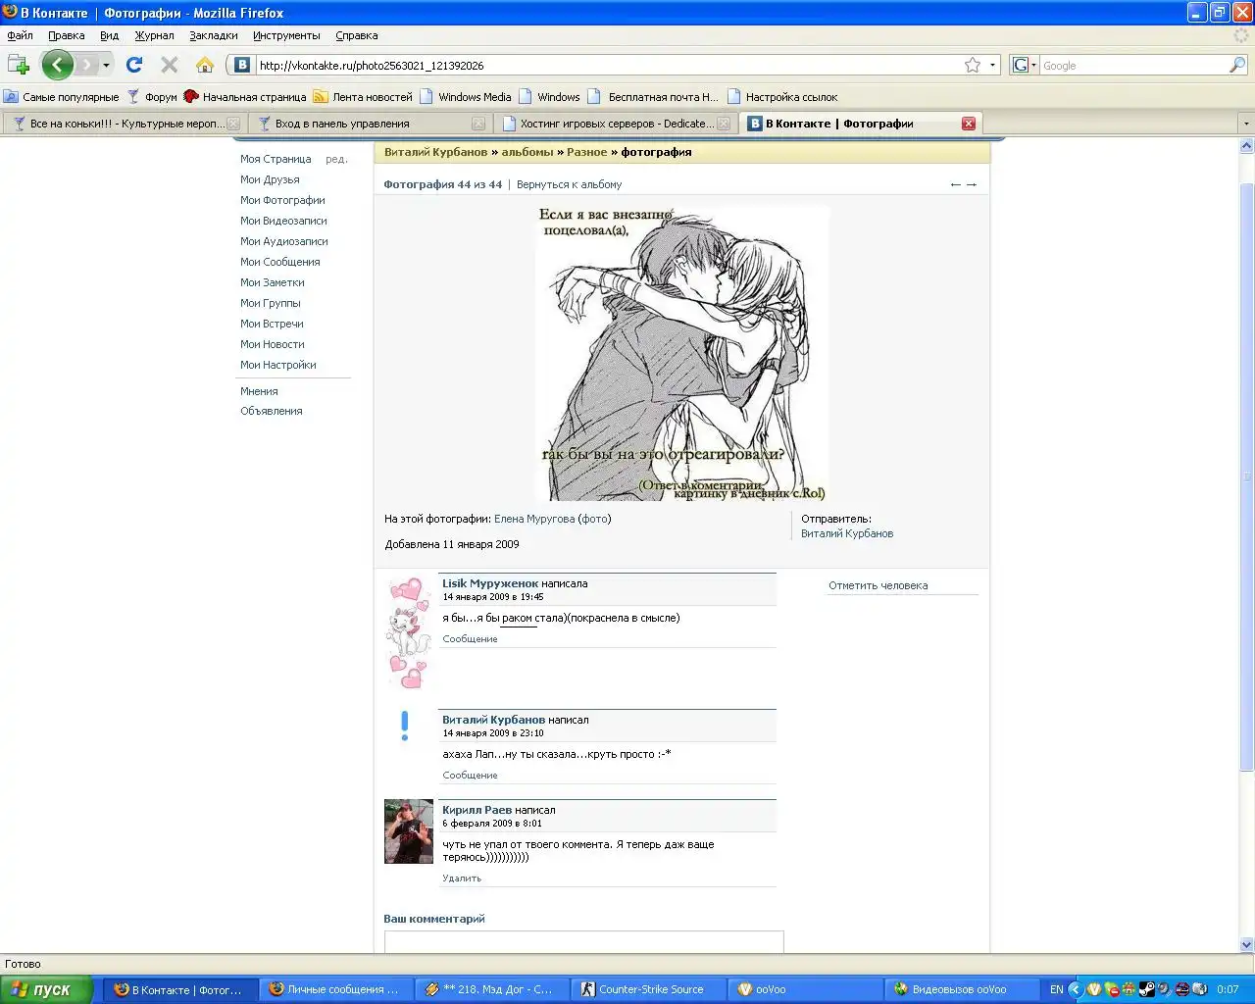Image resolution: width=1255 pixels, height=1004 pixels.
Task: Reload the page with the refresh icon
Action: point(134,66)
